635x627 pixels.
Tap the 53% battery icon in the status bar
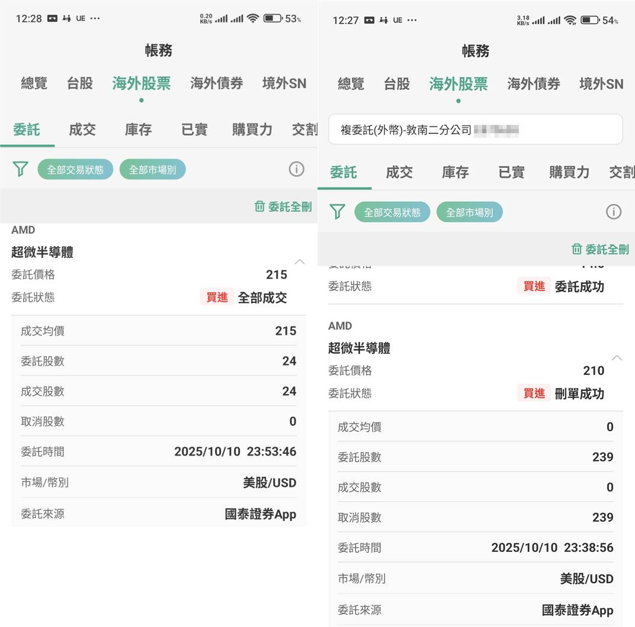(272, 18)
